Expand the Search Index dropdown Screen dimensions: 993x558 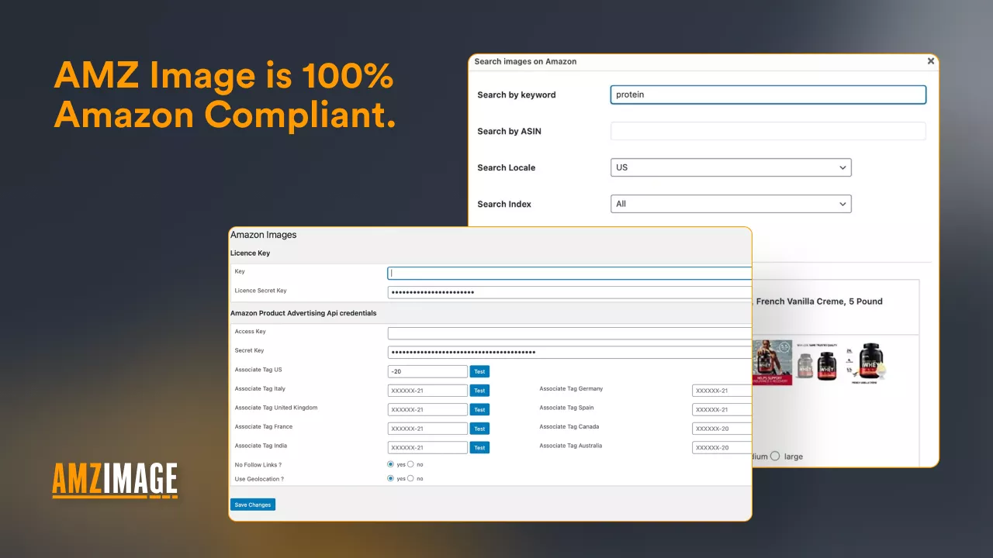tap(731, 204)
